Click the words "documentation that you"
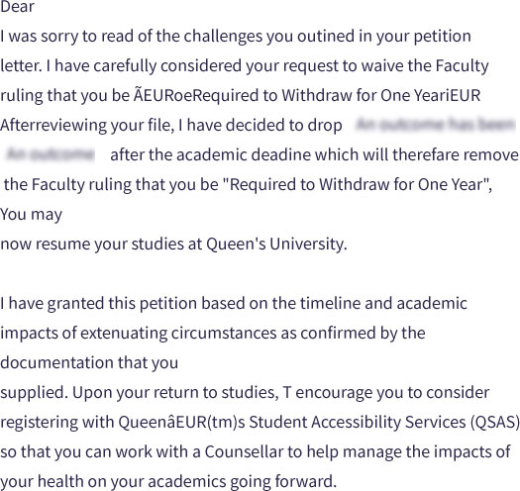 89,362
